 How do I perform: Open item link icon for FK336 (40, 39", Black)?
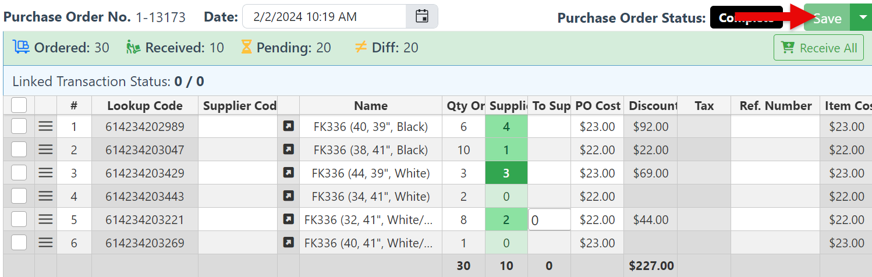288,126
